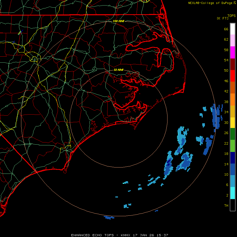Click the light green legend swatch

(x=233, y=146)
